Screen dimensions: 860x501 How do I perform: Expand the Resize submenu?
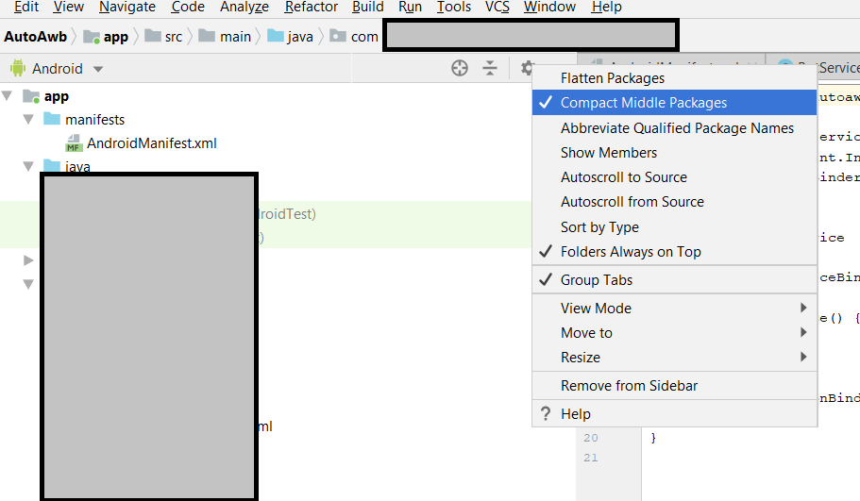click(x=675, y=358)
